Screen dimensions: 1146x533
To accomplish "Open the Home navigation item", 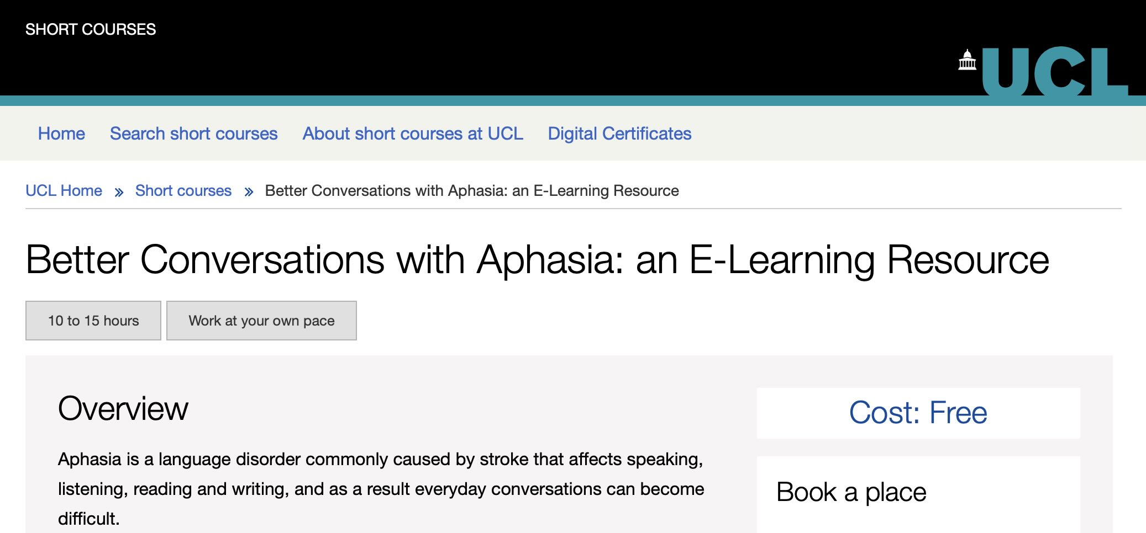I will (x=61, y=134).
